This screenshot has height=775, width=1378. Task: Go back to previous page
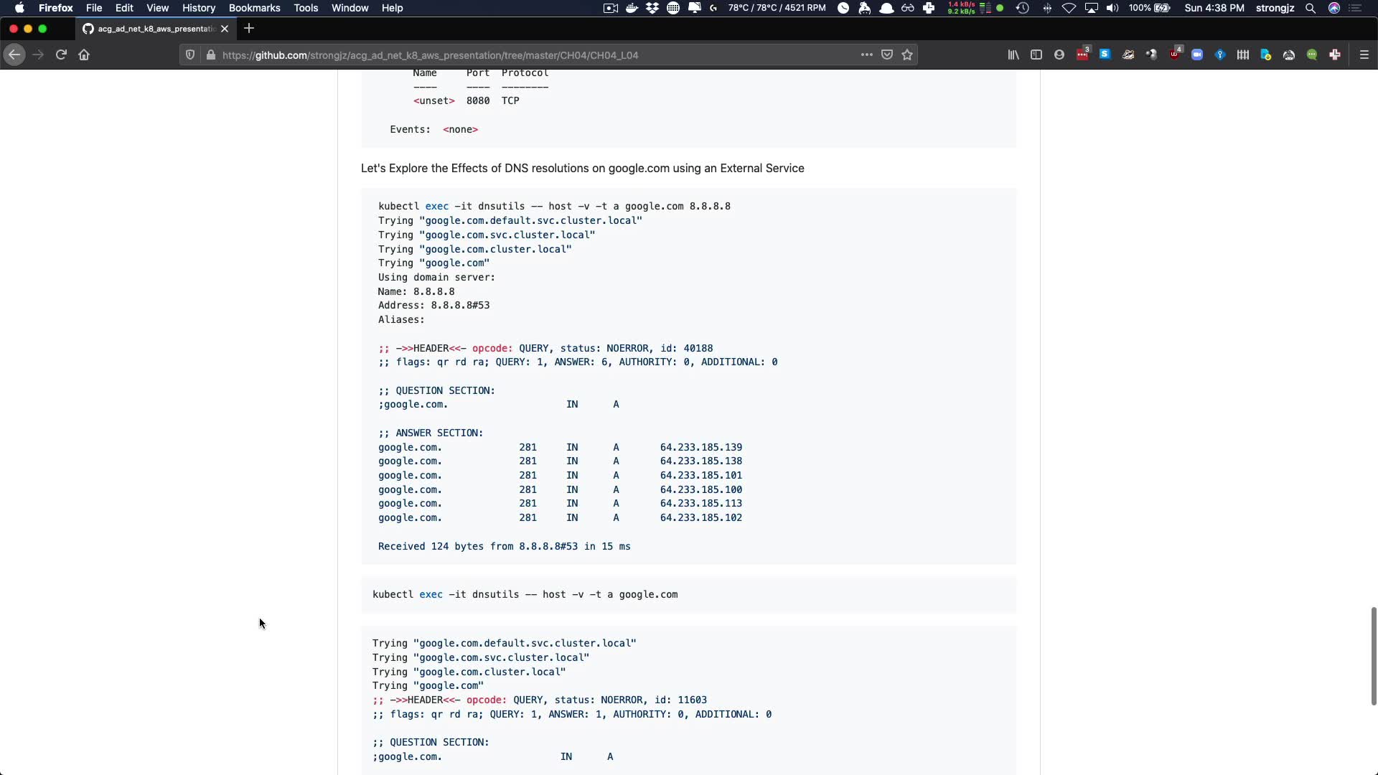point(14,55)
